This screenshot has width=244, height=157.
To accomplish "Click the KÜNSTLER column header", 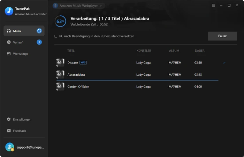I will [144, 51].
